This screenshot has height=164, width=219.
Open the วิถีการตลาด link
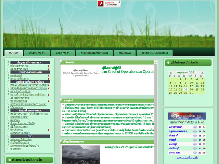(x=16, y=107)
